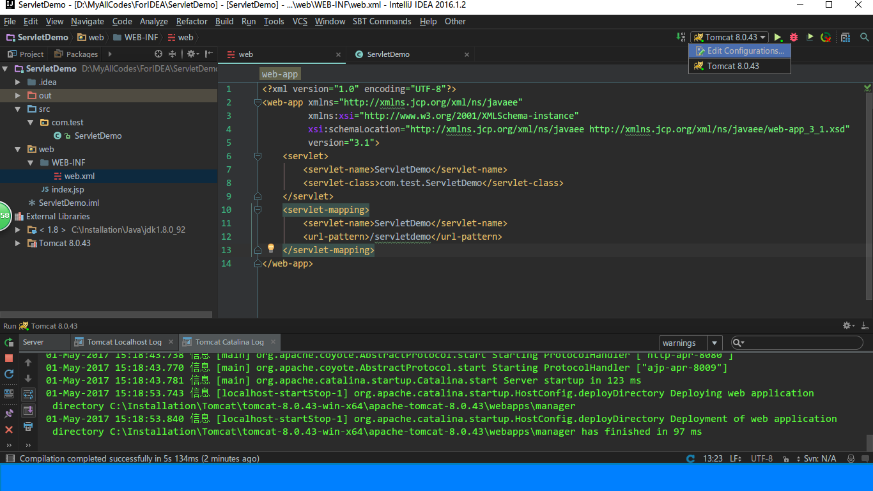
Task: Select index.jsp in the project tree
Action: click(68, 189)
